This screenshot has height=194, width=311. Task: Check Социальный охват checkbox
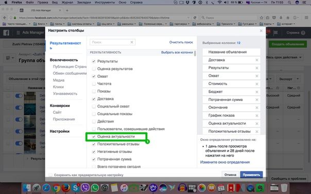[x=94, y=107]
